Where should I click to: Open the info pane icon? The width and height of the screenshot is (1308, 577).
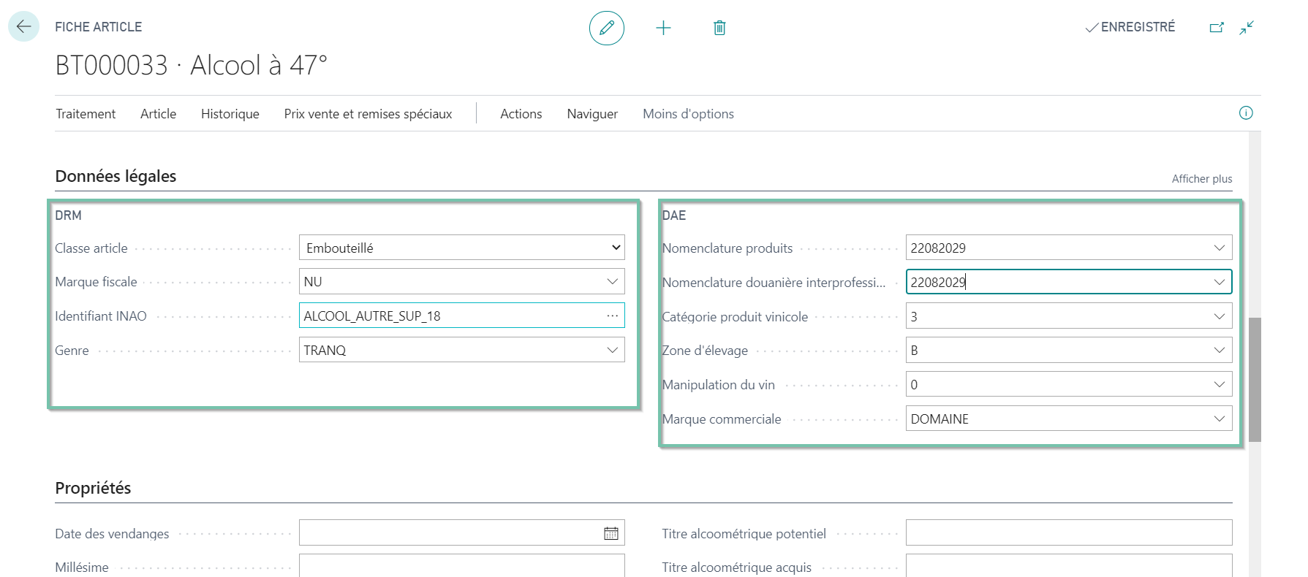click(1246, 112)
